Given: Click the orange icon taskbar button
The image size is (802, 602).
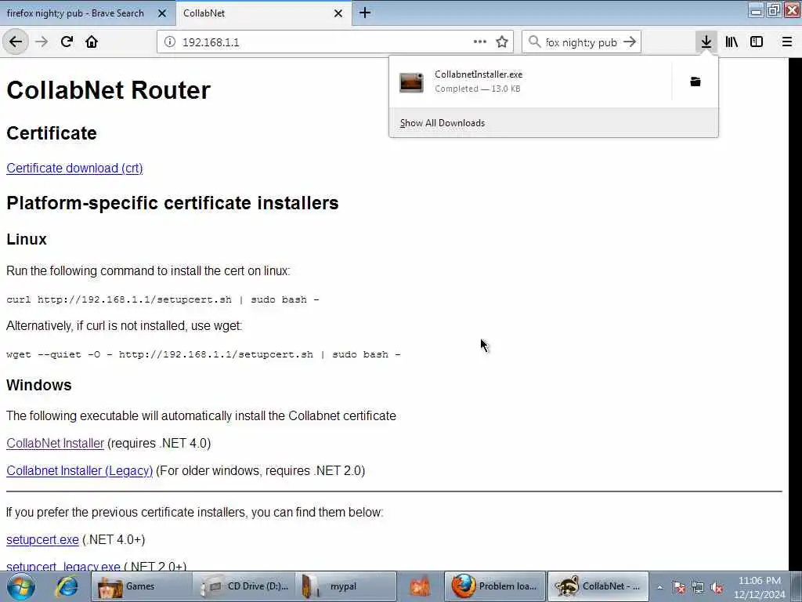Looking at the screenshot, I should (420, 586).
